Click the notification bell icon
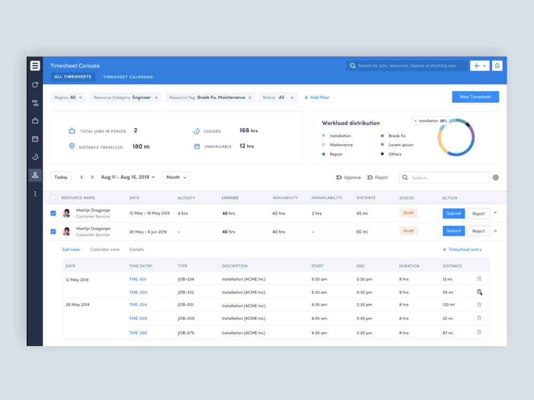The height and width of the screenshot is (400, 534). [497, 65]
